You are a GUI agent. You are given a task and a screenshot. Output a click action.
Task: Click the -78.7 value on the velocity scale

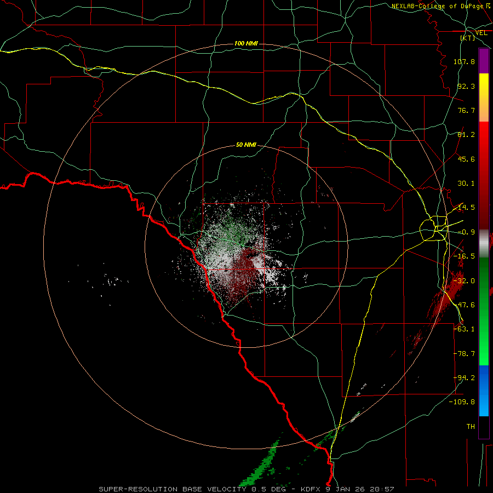[464, 354]
